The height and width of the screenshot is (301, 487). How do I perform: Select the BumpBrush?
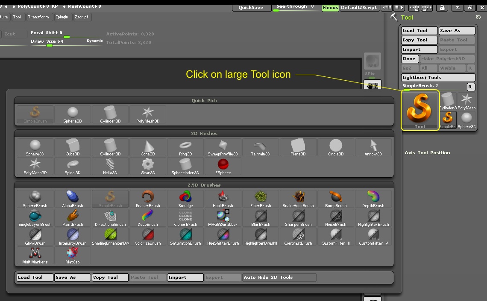click(336, 199)
